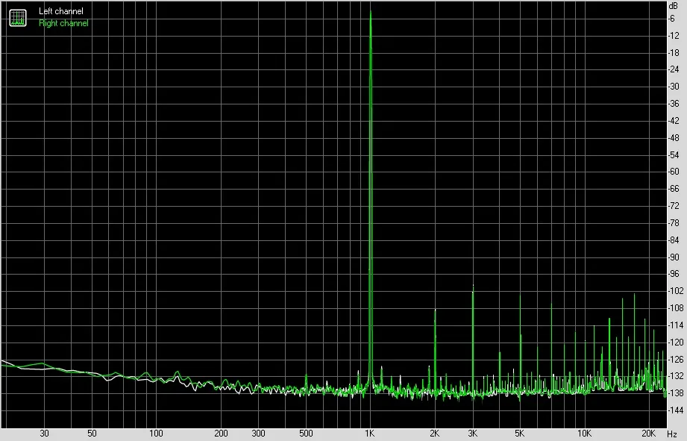The width and height of the screenshot is (687, 441).
Task: Click the spectrum graph icon in the legend
Action: pyautogui.click(x=18, y=17)
